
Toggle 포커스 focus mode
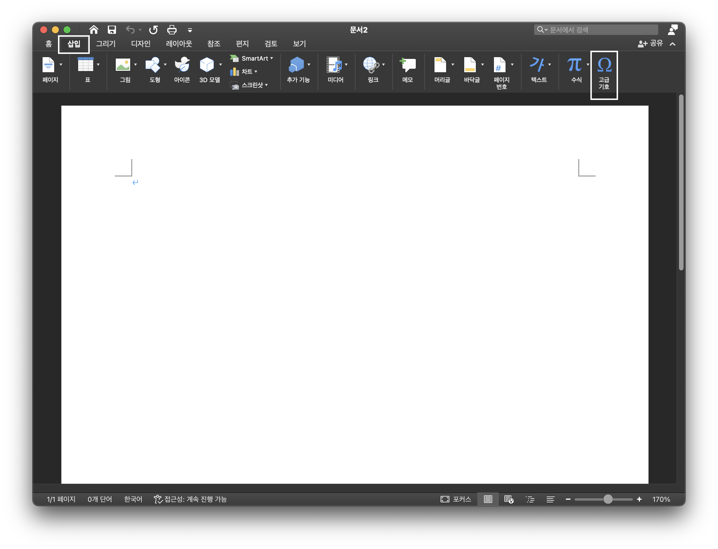(x=456, y=499)
